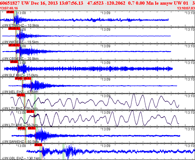Select the iS 1 pick flag on WAT trace
Image resolution: width=195 pixels, height=160 pixels.
(x=17, y=29)
